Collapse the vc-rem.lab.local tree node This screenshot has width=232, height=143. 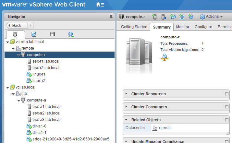click(7, 42)
